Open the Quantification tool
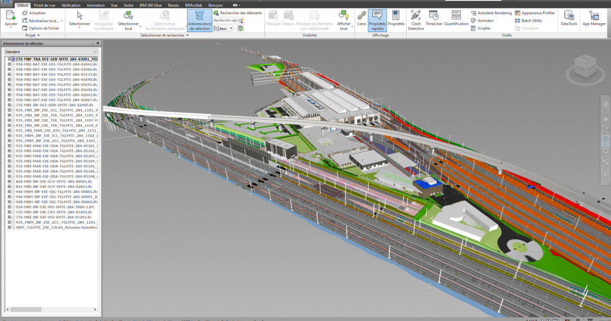Viewport: 611px width, 321px height. click(x=456, y=18)
